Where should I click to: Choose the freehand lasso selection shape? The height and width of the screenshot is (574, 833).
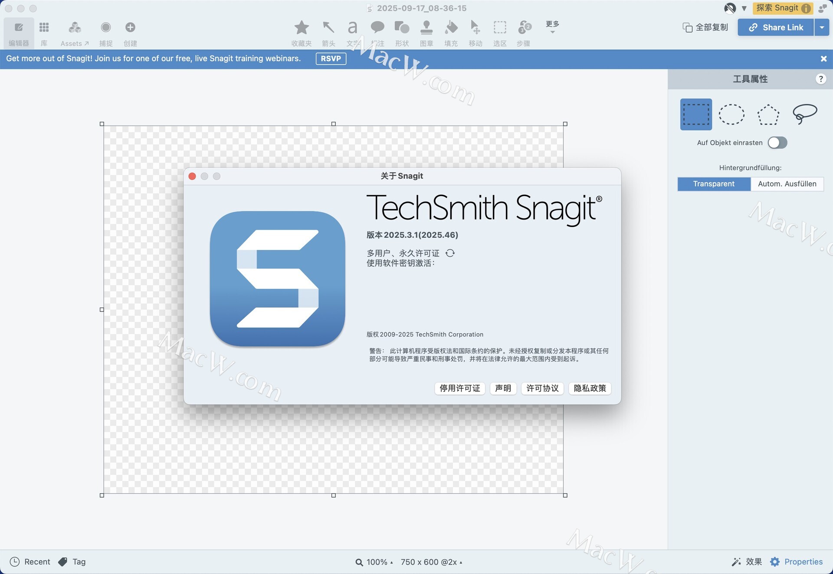click(805, 115)
